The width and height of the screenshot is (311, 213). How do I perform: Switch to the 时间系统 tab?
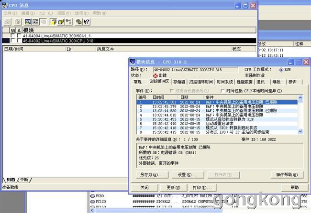[x=225, y=82]
